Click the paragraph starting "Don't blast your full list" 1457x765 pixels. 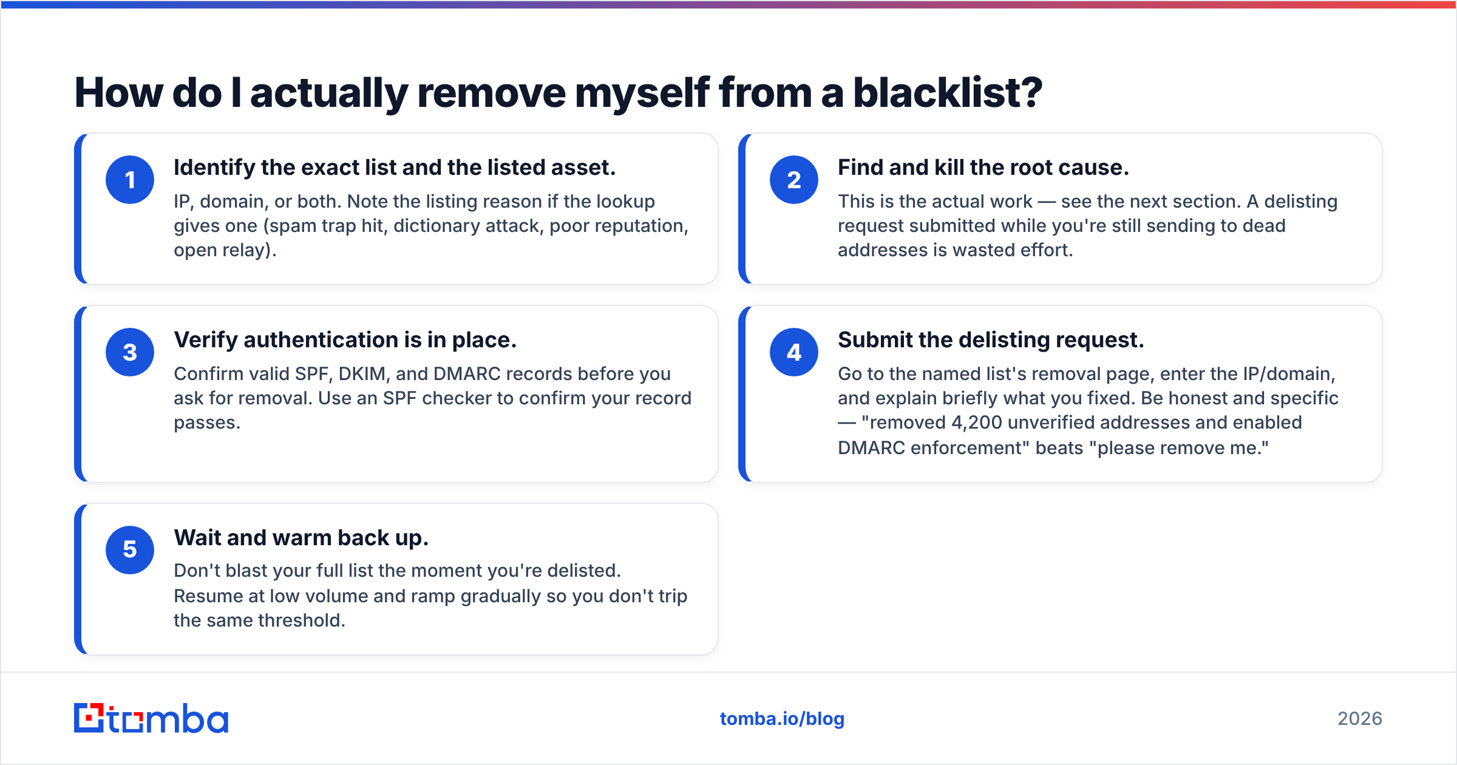[x=430, y=596]
